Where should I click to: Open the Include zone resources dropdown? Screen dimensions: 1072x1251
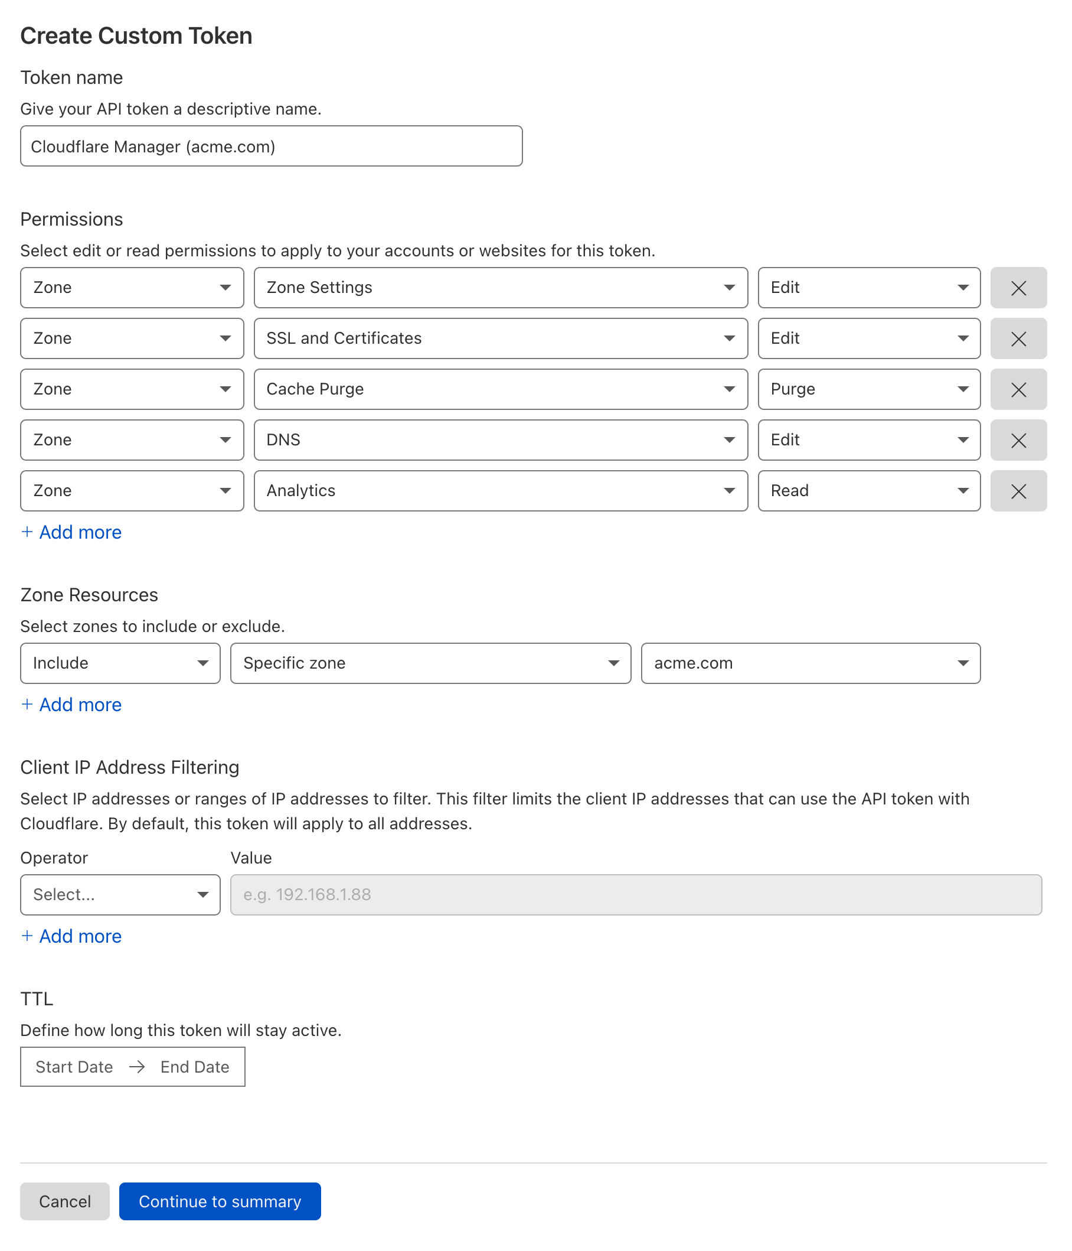[x=120, y=663]
